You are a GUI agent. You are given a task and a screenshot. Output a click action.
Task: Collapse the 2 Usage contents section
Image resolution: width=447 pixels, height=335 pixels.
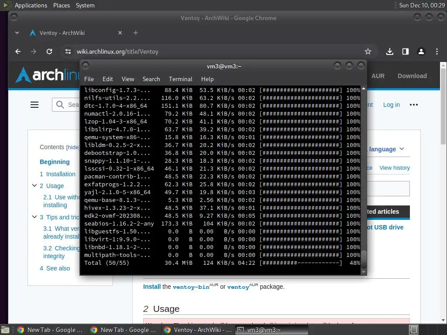[x=34, y=185]
